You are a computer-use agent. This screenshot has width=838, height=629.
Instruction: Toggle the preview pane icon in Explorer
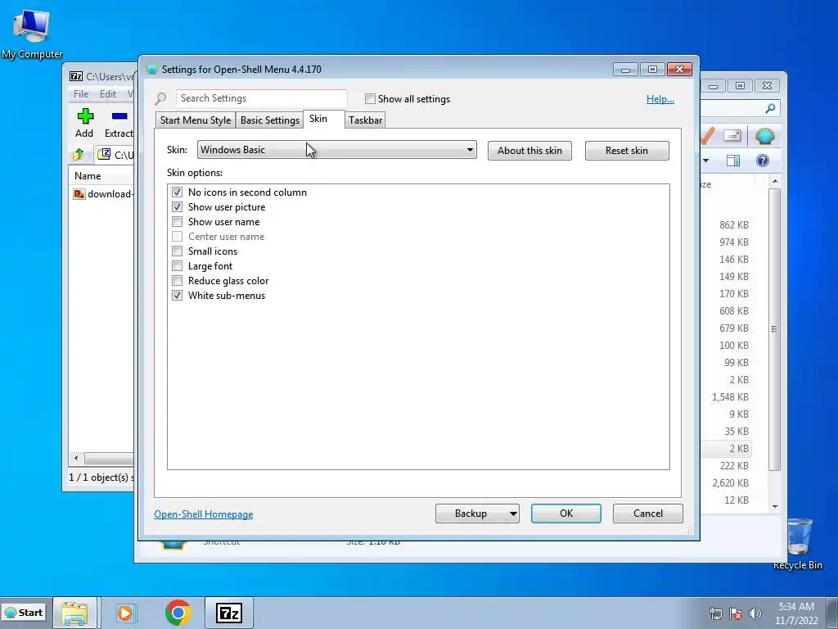click(x=733, y=161)
